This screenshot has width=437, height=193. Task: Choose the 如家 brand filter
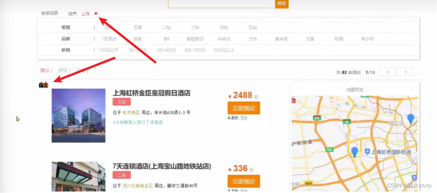[x=137, y=39]
